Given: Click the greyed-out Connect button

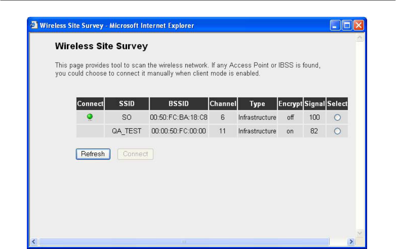Looking at the screenshot, I should 135,154.
